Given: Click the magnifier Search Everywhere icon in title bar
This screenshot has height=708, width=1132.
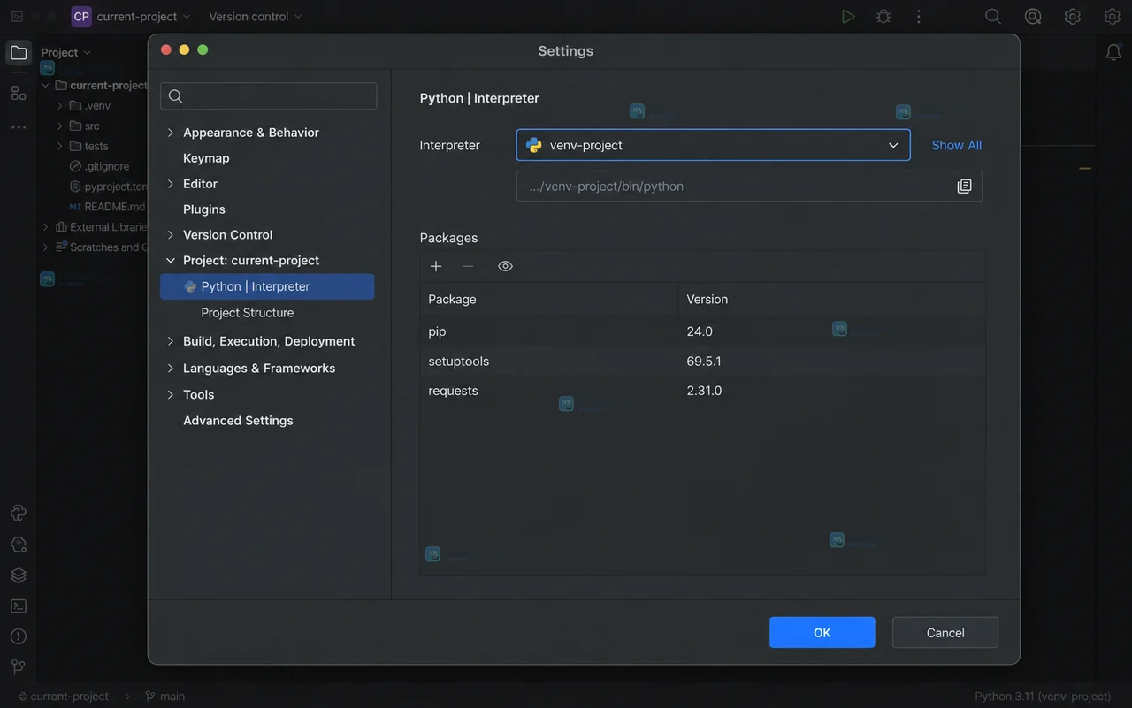Looking at the screenshot, I should (x=993, y=17).
